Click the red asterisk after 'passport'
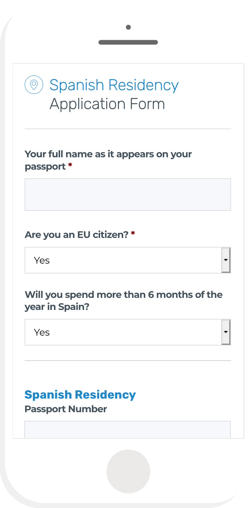This screenshot has height=508, width=252. pos(70,165)
